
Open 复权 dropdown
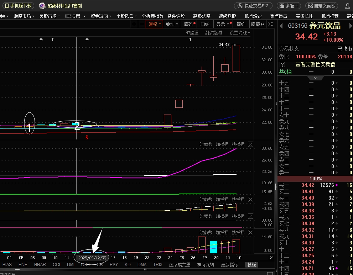[x=155, y=24]
